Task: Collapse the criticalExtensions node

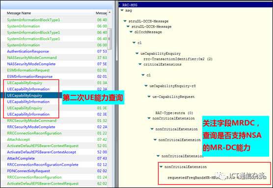Action: (140, 64)
